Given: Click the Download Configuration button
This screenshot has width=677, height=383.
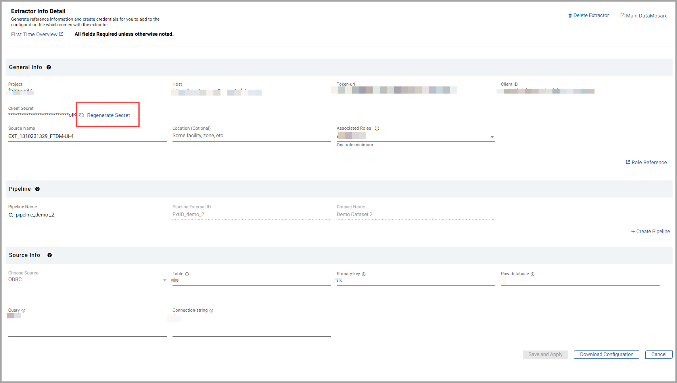Looking at the screenshot, I should coord(606,354).
